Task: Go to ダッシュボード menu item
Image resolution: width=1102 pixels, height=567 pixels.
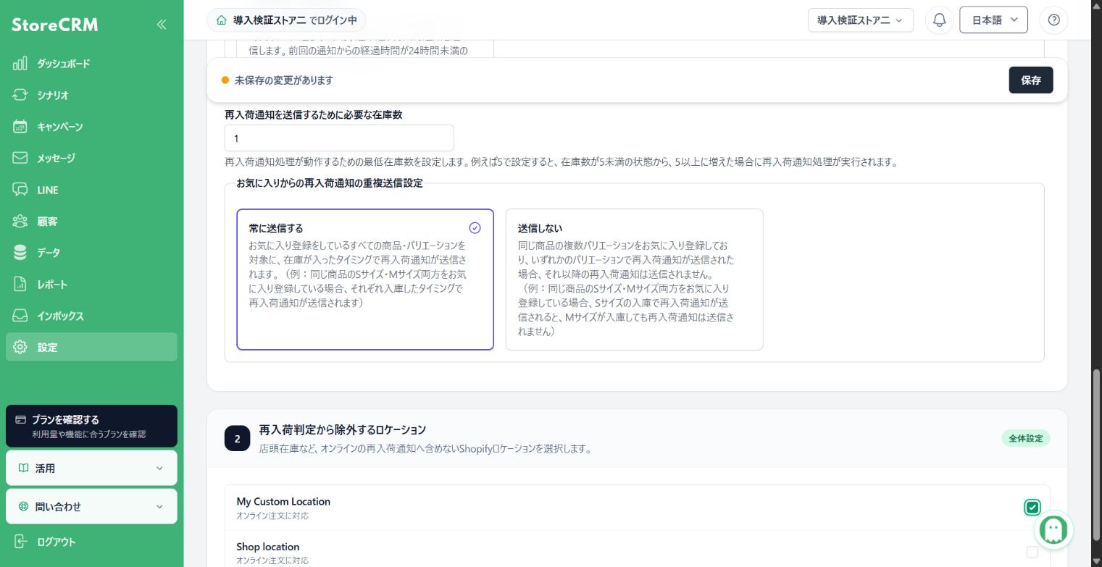Action: point(91,64)
